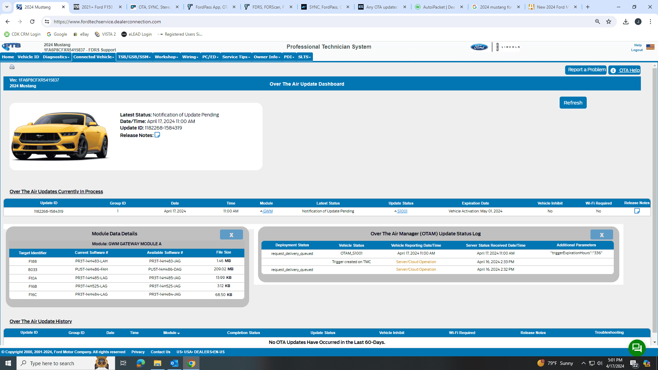View site information icon in address bar
Image resolution: width=658 pixels, height=370 pixels.
[x=47, y=22]
